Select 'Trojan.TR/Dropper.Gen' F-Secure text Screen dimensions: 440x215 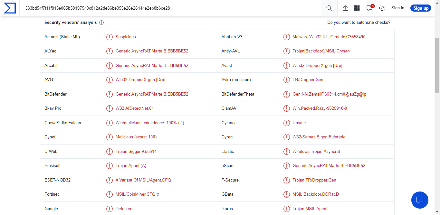(x=314, y=180)
